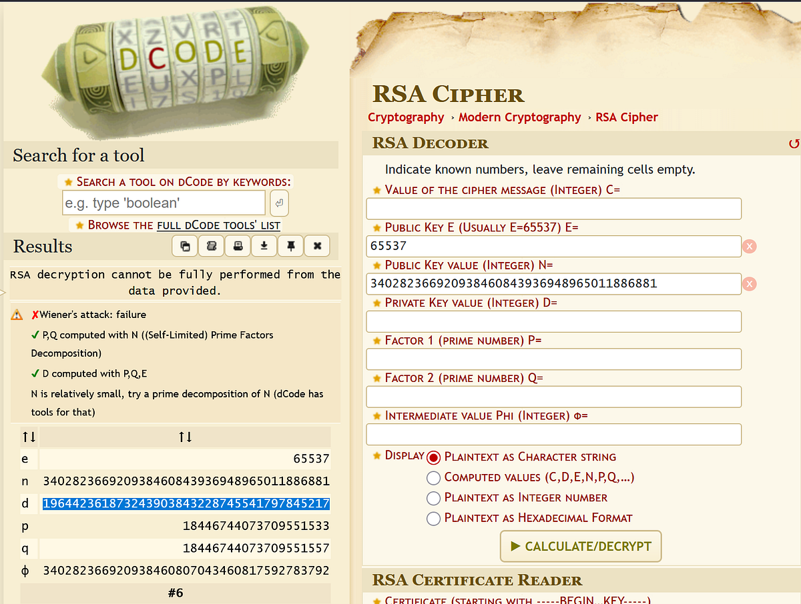Pin the results panel

pos(290,247)
